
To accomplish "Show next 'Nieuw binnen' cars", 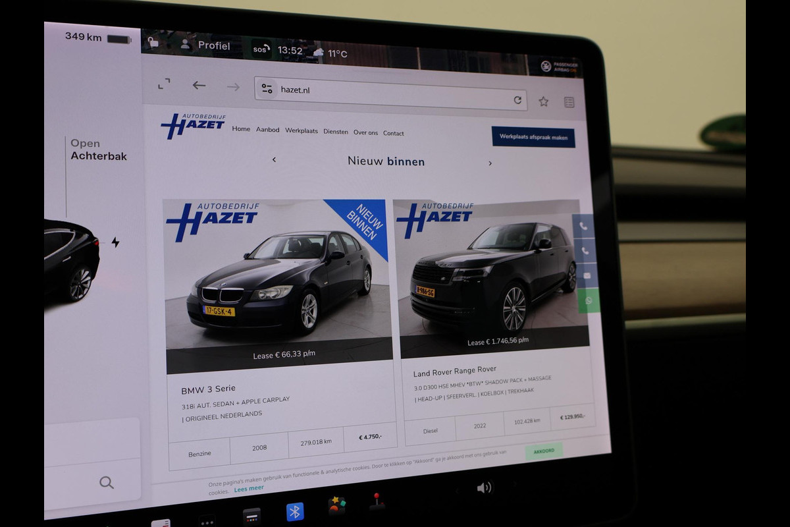I will click(x=490, y=163).
